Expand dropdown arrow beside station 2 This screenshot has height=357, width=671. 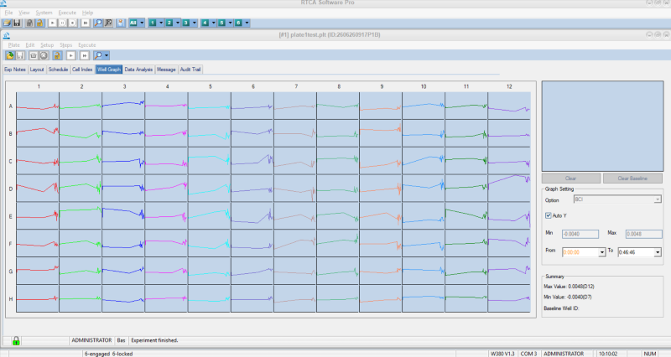pos(178,23)
